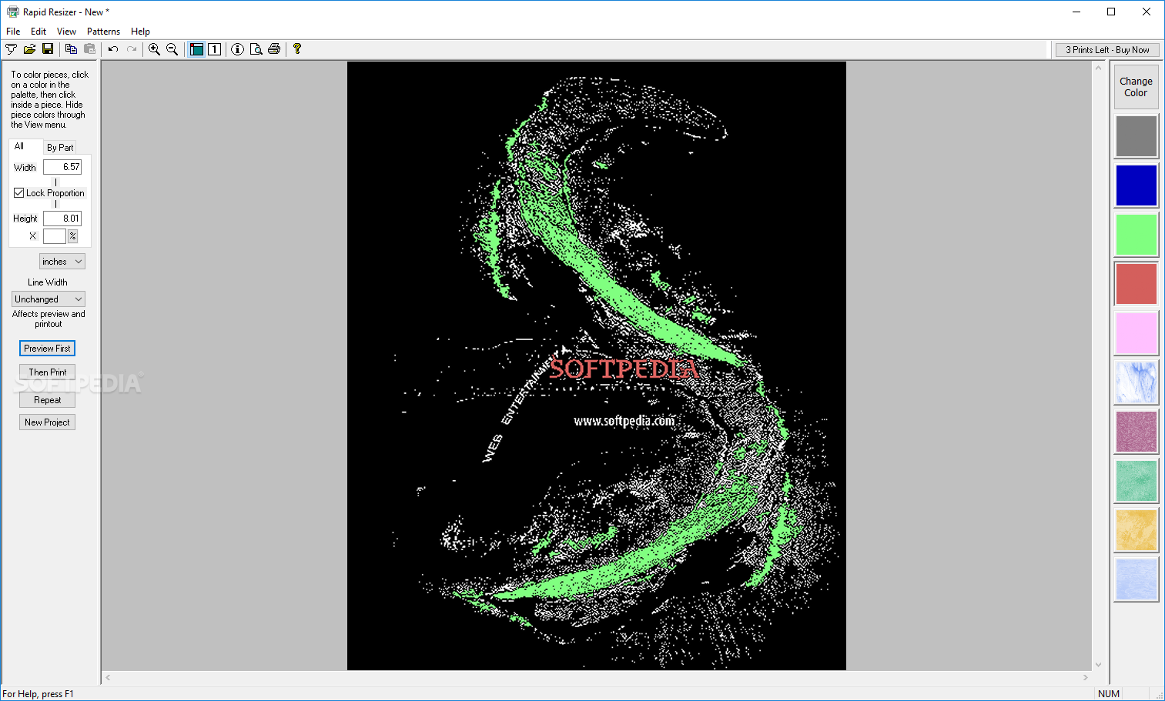Open the inches units dropdown
The image size is (1165, 701).
pyautogui.click(x=62, y=262)
